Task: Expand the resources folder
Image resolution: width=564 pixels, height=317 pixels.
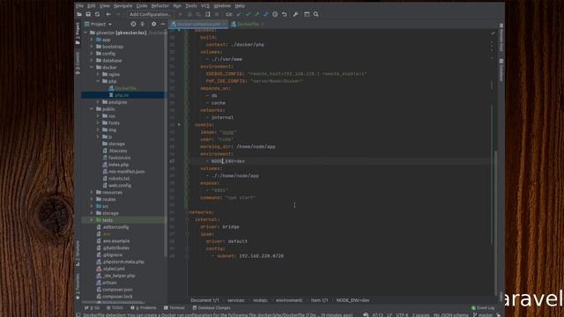Action: (x=92, y=192)
